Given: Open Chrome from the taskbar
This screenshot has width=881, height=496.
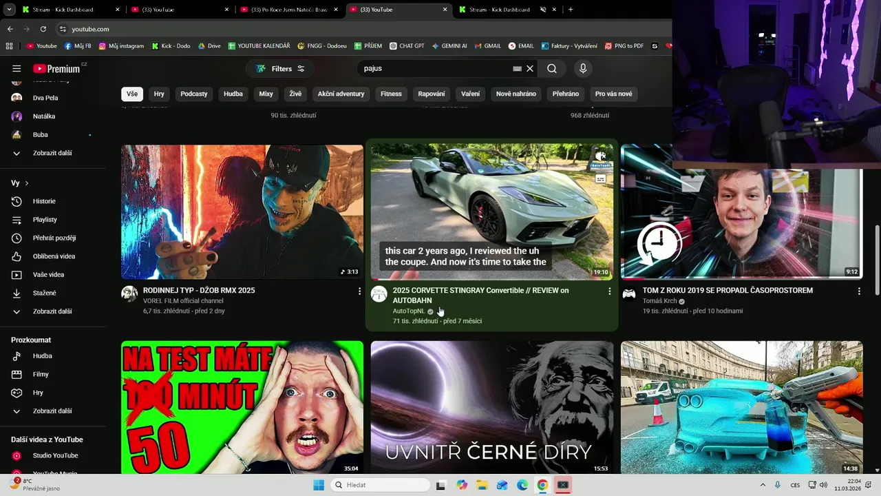Looking at the screenshot, I should click(x=542, y=485).
